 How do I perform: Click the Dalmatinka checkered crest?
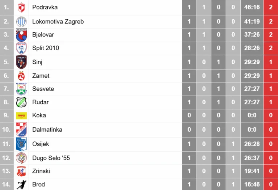point(21,130)
